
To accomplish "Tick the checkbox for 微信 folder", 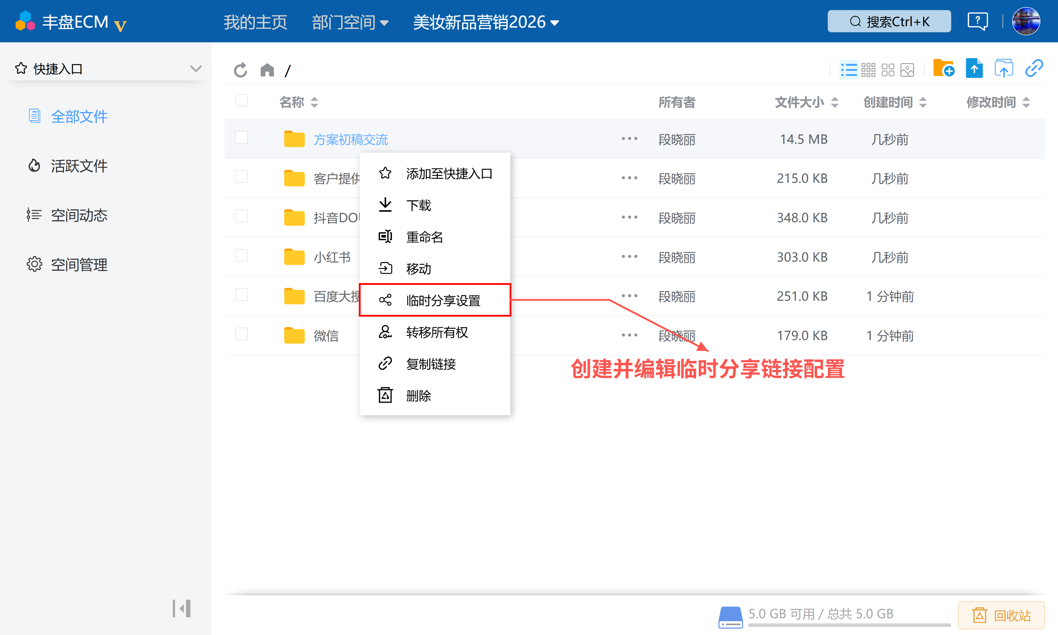I will (242, 334).
